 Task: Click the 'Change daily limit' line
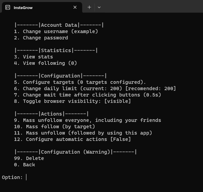(95, 88)
